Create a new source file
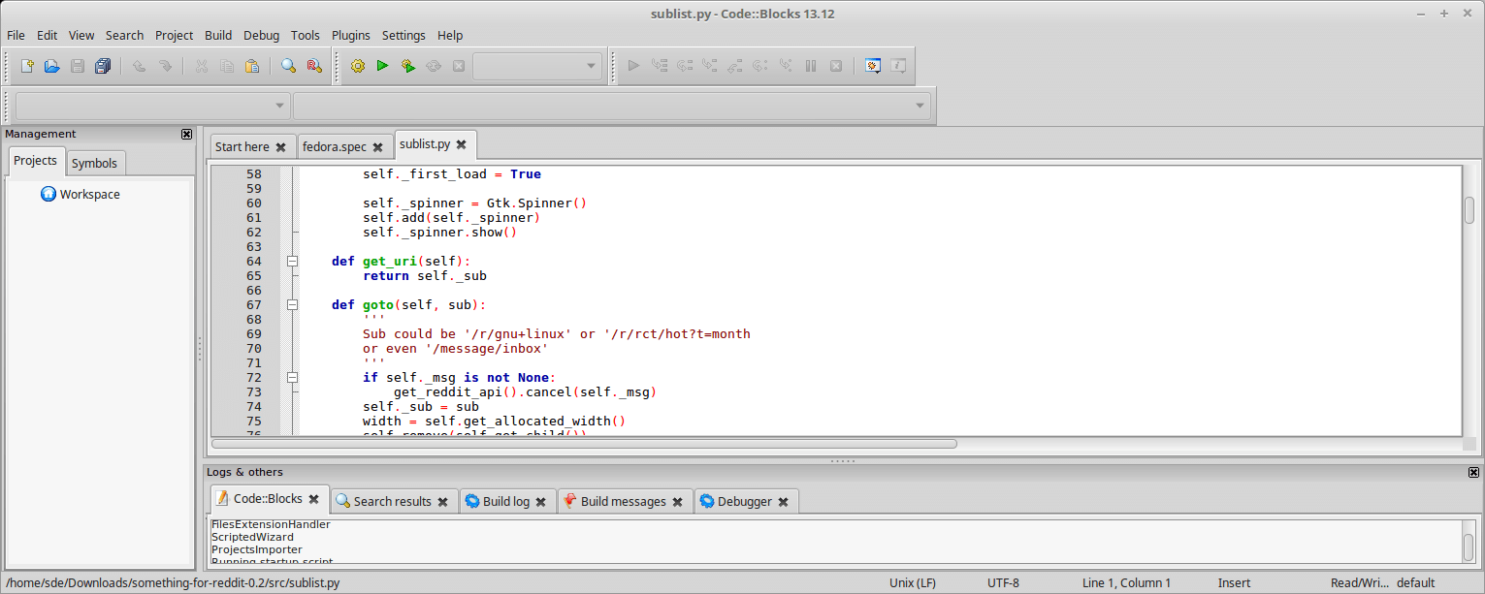The height and width of the screenshot is (594, 1485). pyautogui.click(x=26, y=65)
